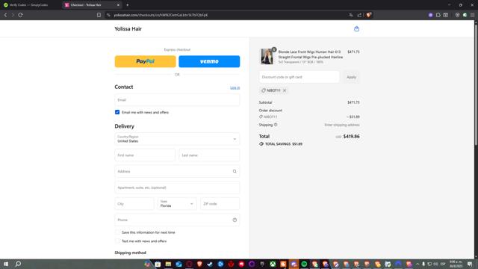Click the City input field

(x=134, y=204)
